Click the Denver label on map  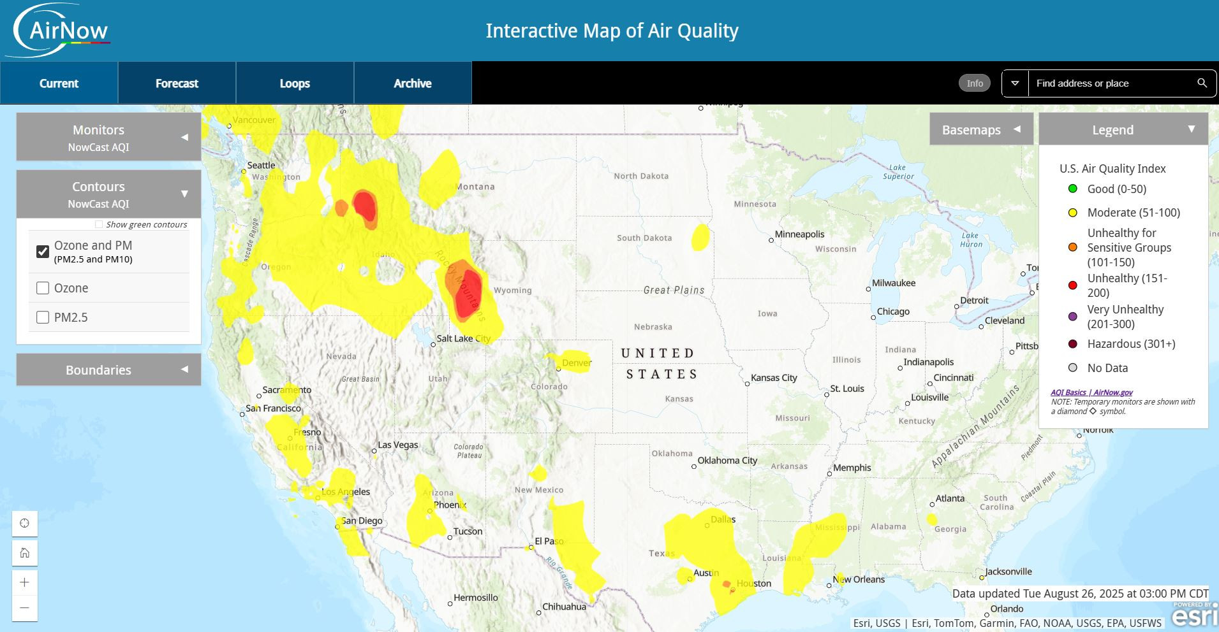[x=577, y=363]
